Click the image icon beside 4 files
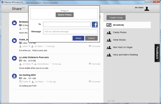This screenshot has height=104, width=161. coord(20,43)
